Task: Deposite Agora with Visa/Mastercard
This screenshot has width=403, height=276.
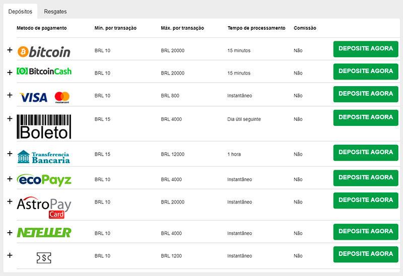Action: pos(366,94)
